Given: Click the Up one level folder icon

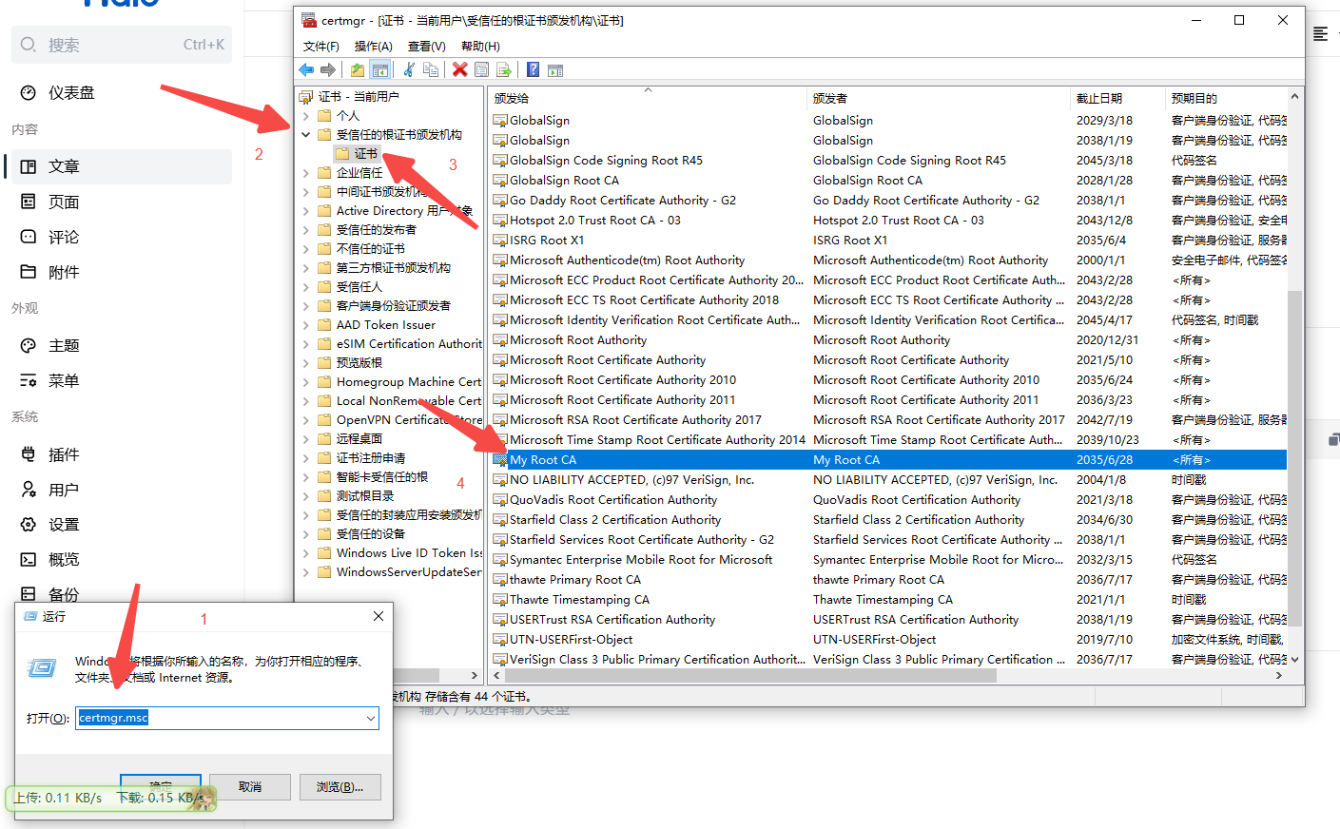Looking at the screenshot, I should coord(357,69).
